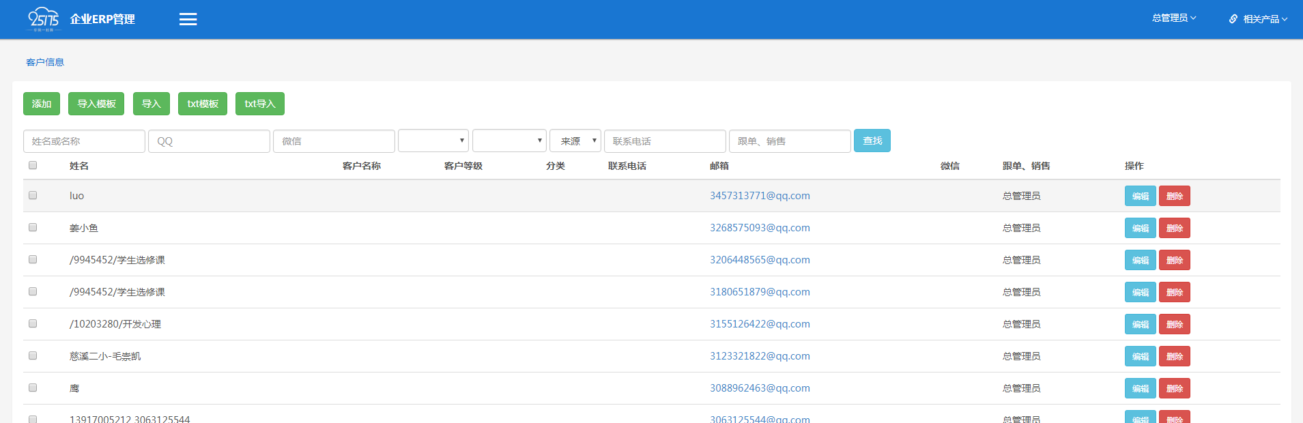Screen dimensions: 1303x423
Task: Check the box for 姜小鱼 row
Action: (33, 227)
